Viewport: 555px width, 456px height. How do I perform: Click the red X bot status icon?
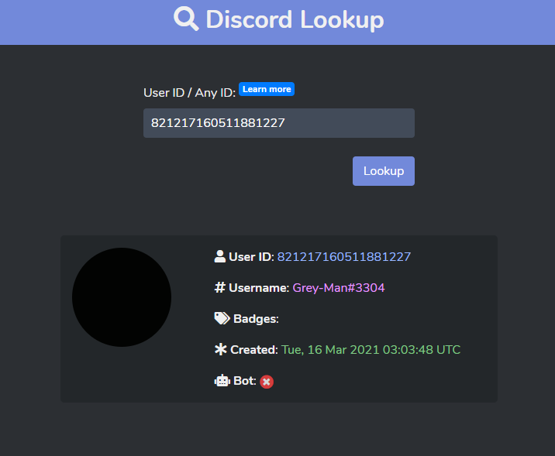pyautogui.click(x=267, y=382)
